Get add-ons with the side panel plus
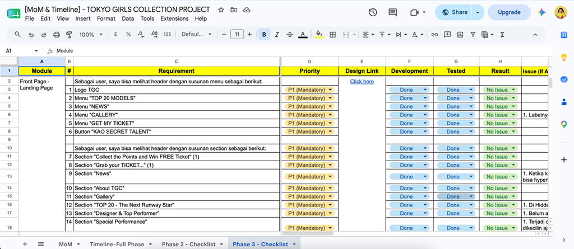 [x=564, y=160]
